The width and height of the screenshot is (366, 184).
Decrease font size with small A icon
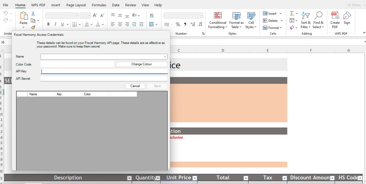tap(102, 16)
